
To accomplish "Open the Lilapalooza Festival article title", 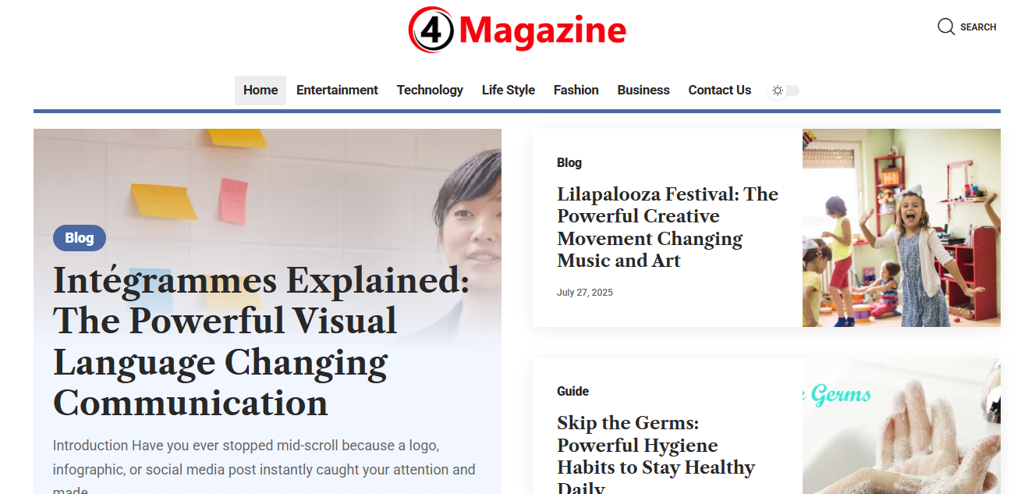I will coord(668,227).
